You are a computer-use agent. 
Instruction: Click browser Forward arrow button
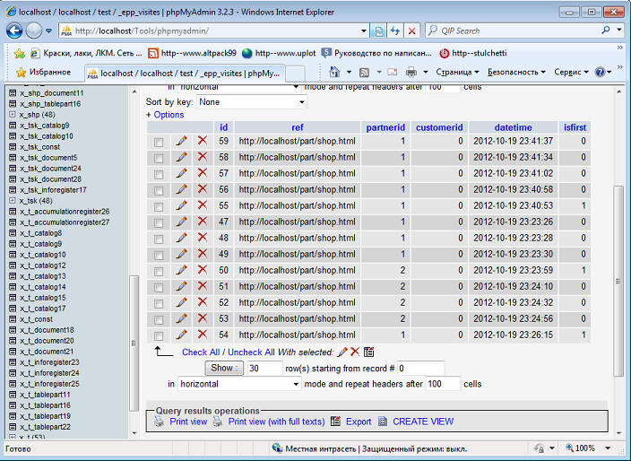tap(34, 30)
